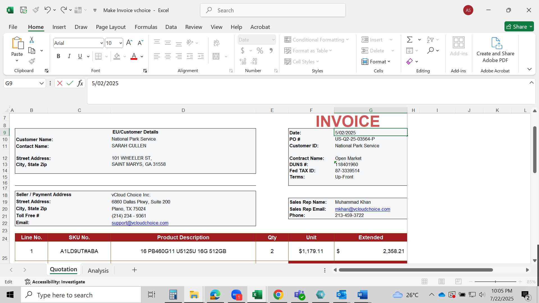Viewport: 539px width, 303px height.
Task: Toggle Bold formatting
Action: pyautogui.click(x=58, y=56)
